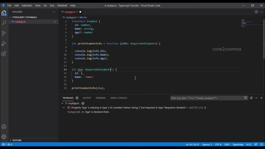
Task: Change end of line sequence CRLF
Action: [x=227, y=144]
